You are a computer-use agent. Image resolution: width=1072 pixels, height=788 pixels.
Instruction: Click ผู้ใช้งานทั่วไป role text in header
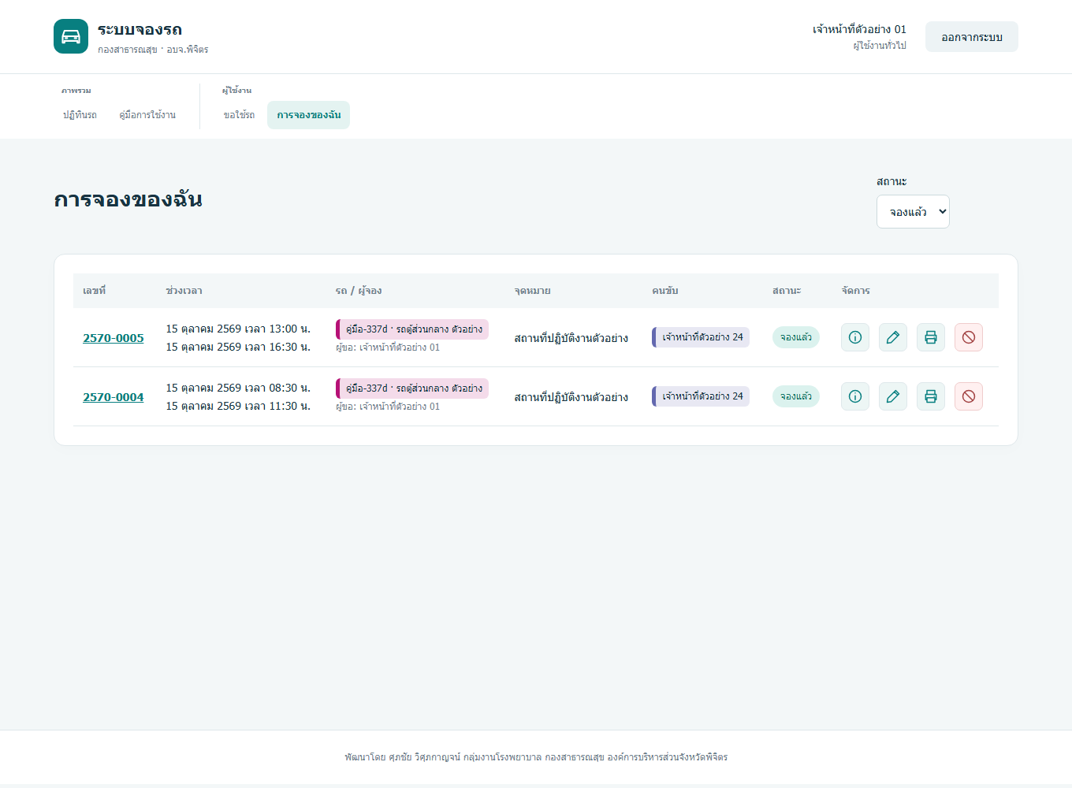pyautogui.click(x=880, y=46)
